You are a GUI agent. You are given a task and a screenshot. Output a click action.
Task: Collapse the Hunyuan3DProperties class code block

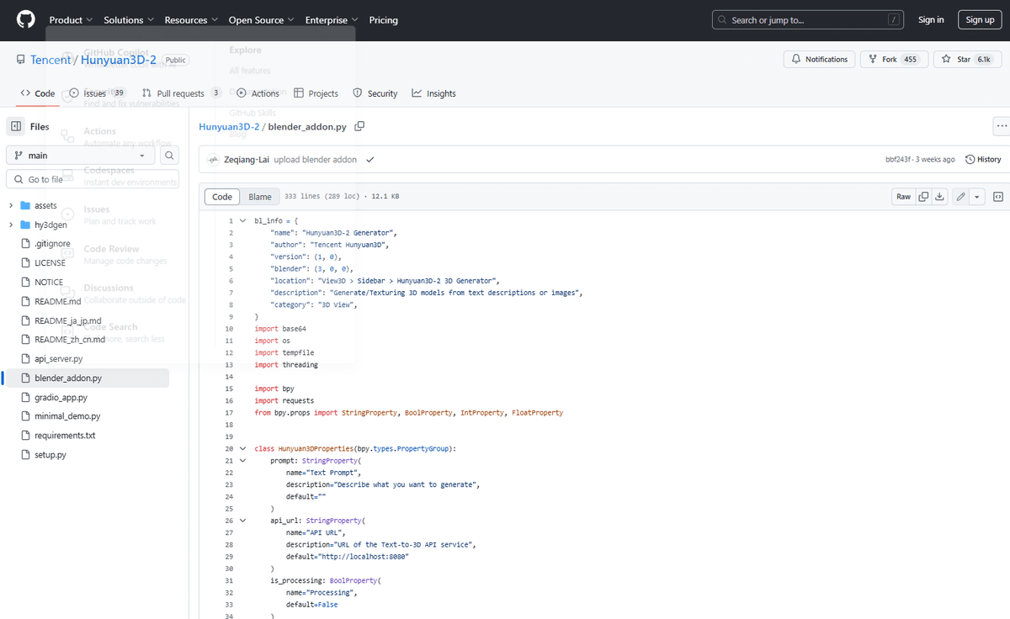pyautogui.click(x=242, y=449)
